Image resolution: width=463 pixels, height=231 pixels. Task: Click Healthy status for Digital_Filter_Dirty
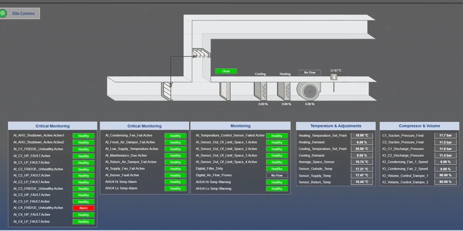pyautogui.click(x=277, y=169)
